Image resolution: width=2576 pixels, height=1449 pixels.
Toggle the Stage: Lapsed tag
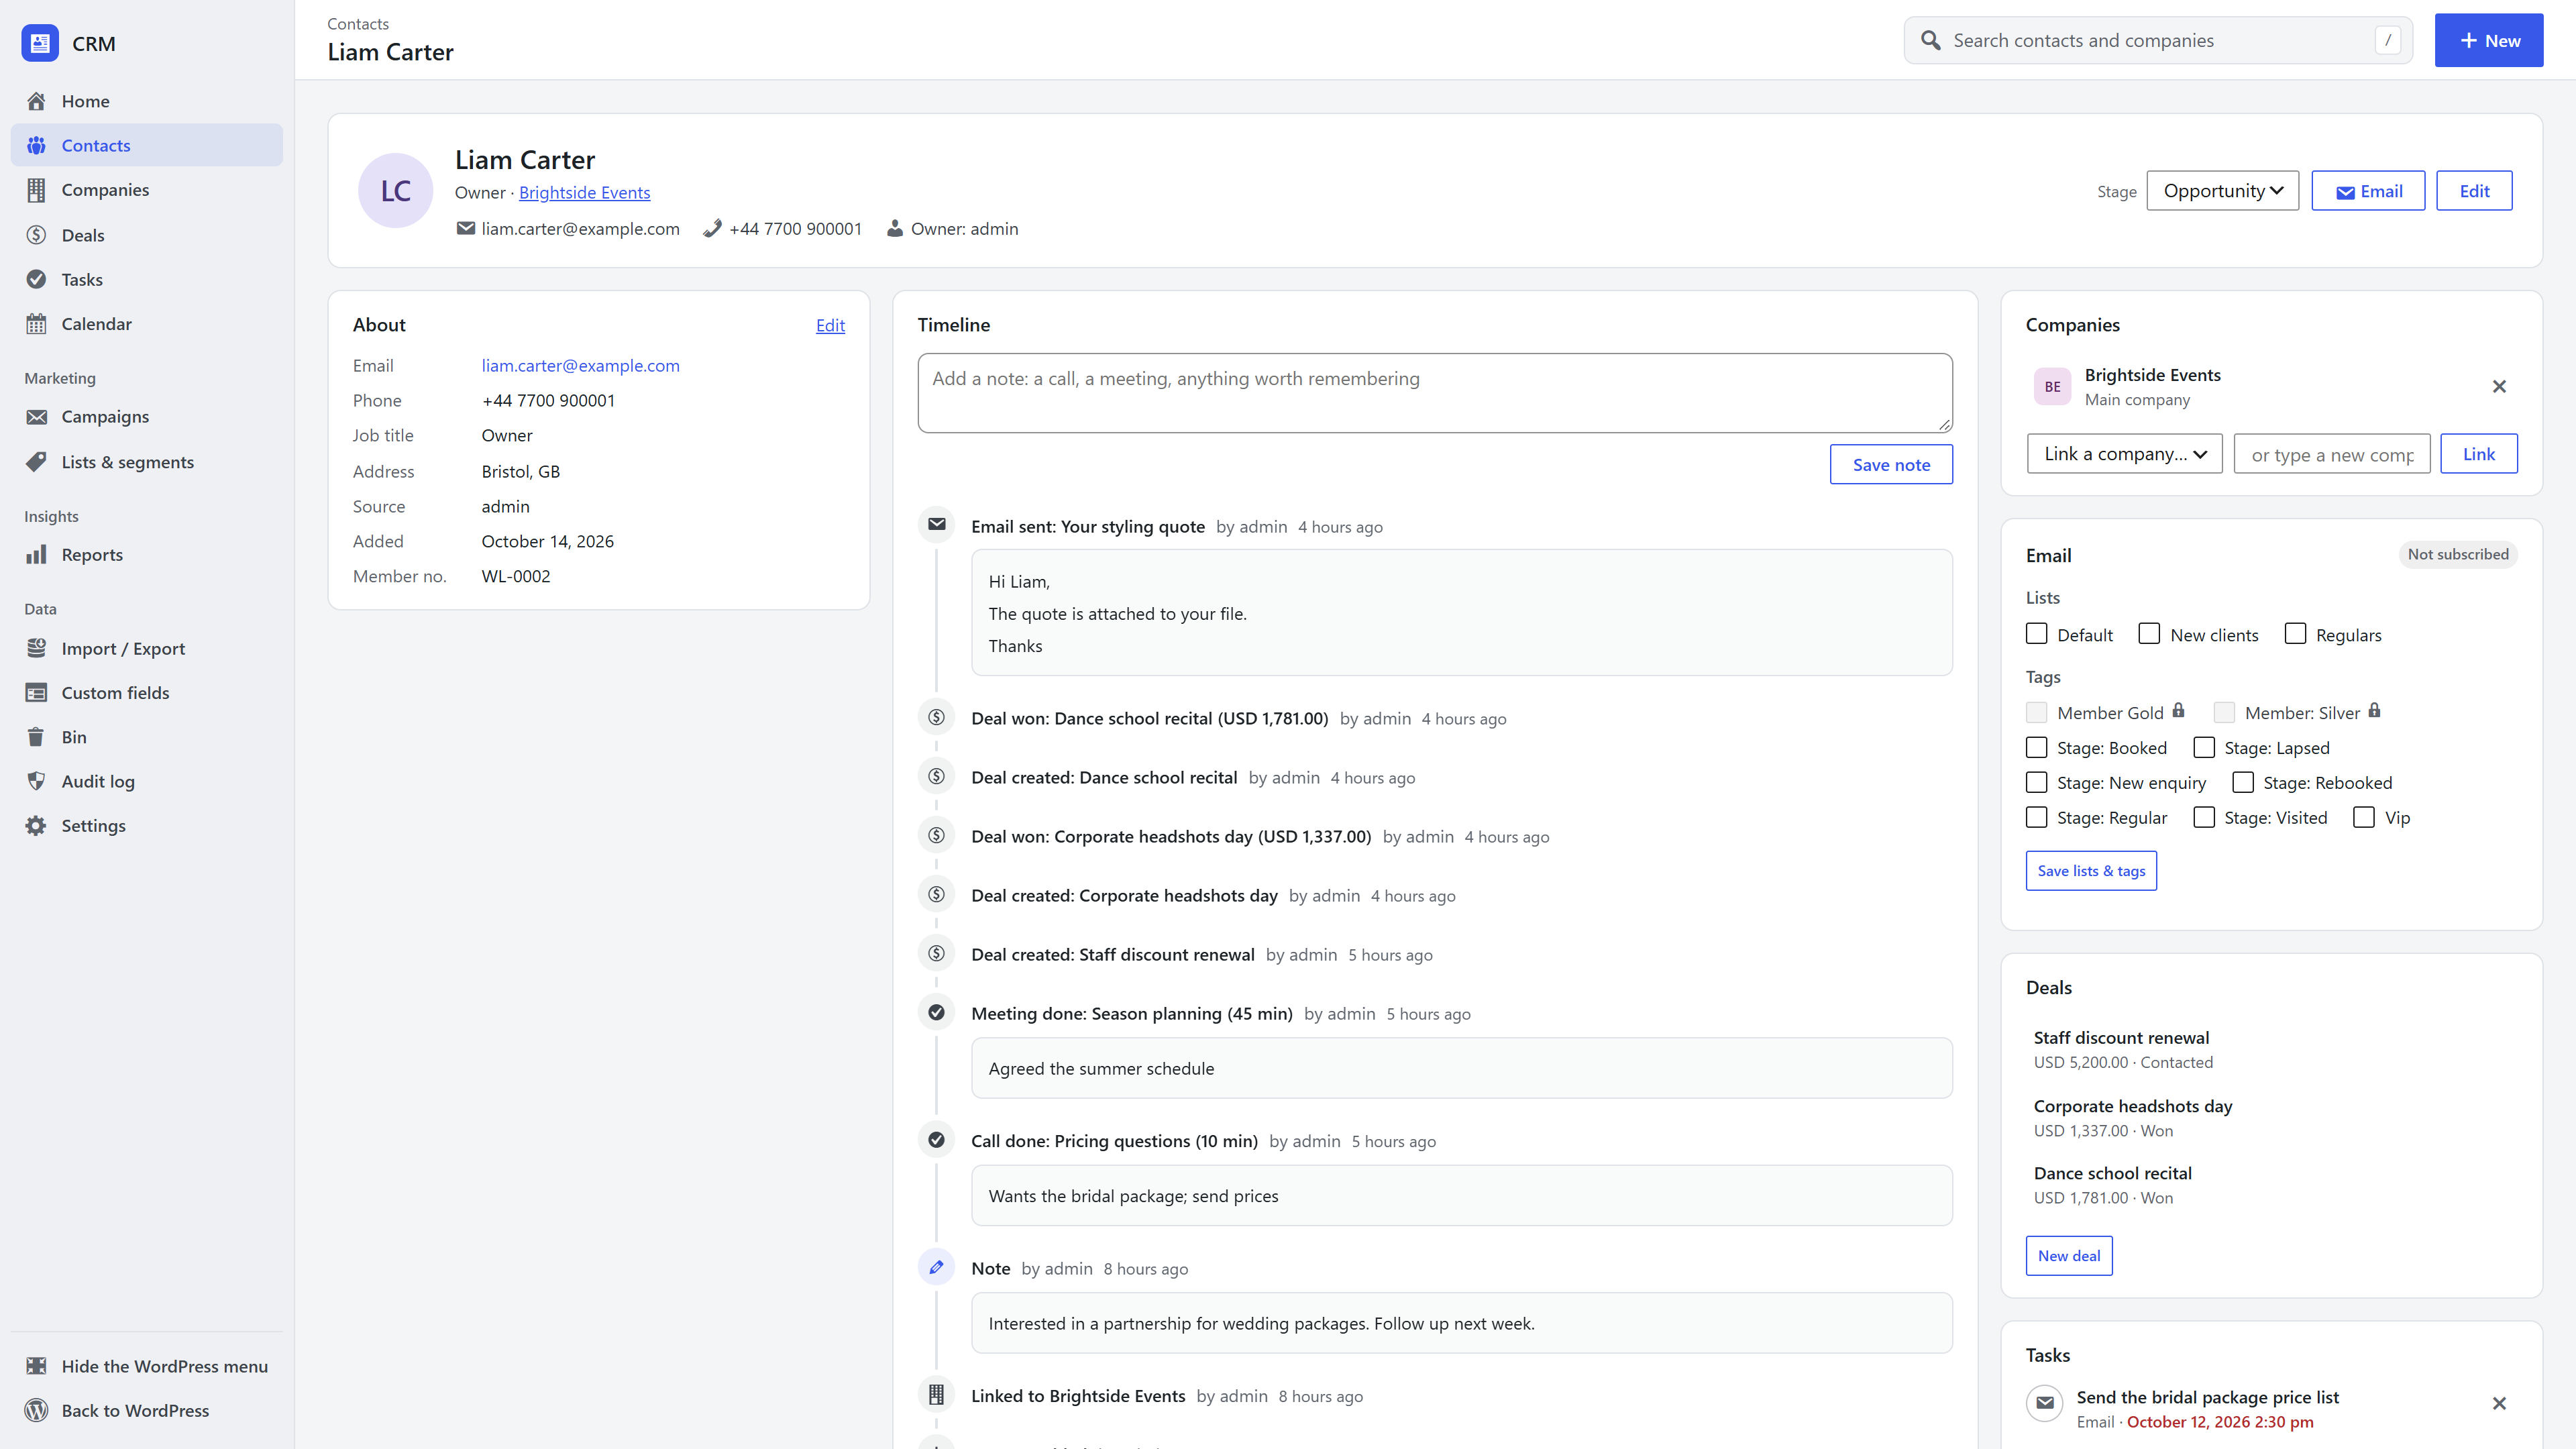click(2204, 747)
